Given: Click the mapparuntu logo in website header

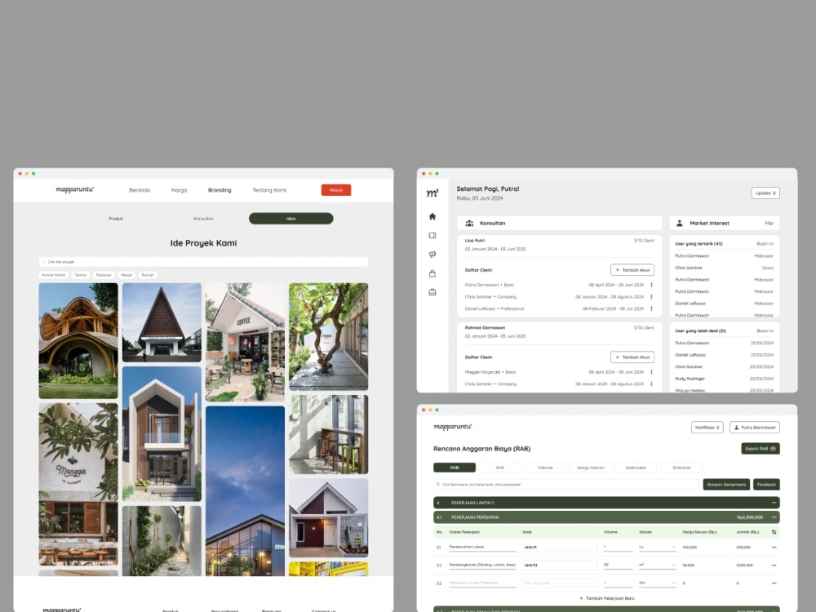Looking at the screenshot, I should [x=75, y=189].
